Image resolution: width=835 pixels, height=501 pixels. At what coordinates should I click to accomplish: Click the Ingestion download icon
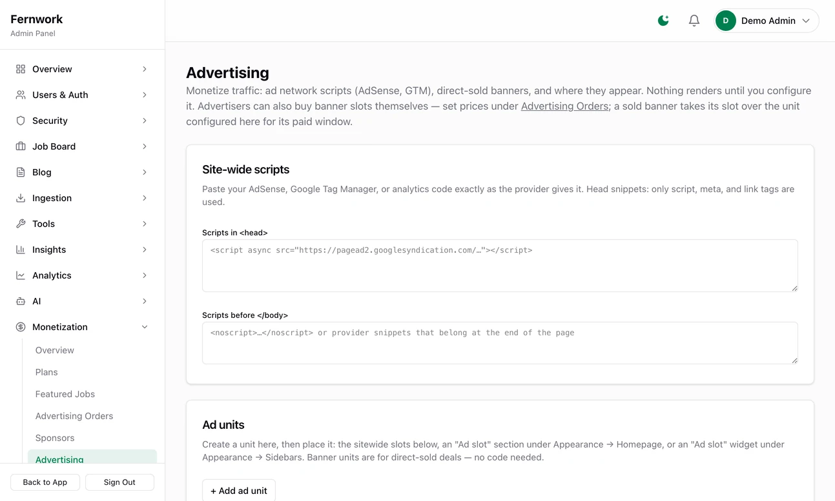tap(21, 198)
